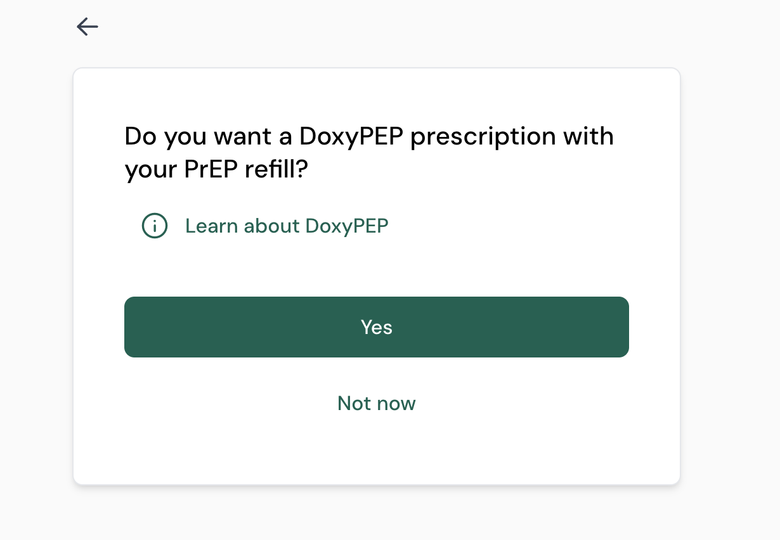
Task: Tap the information icon beside Learn about DoxyPEP
Action: 155,226
